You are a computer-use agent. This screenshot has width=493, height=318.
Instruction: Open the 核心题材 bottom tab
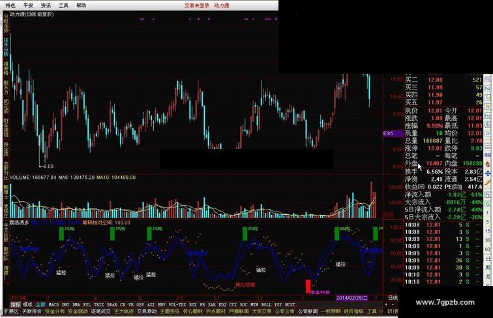click(193, 311)
